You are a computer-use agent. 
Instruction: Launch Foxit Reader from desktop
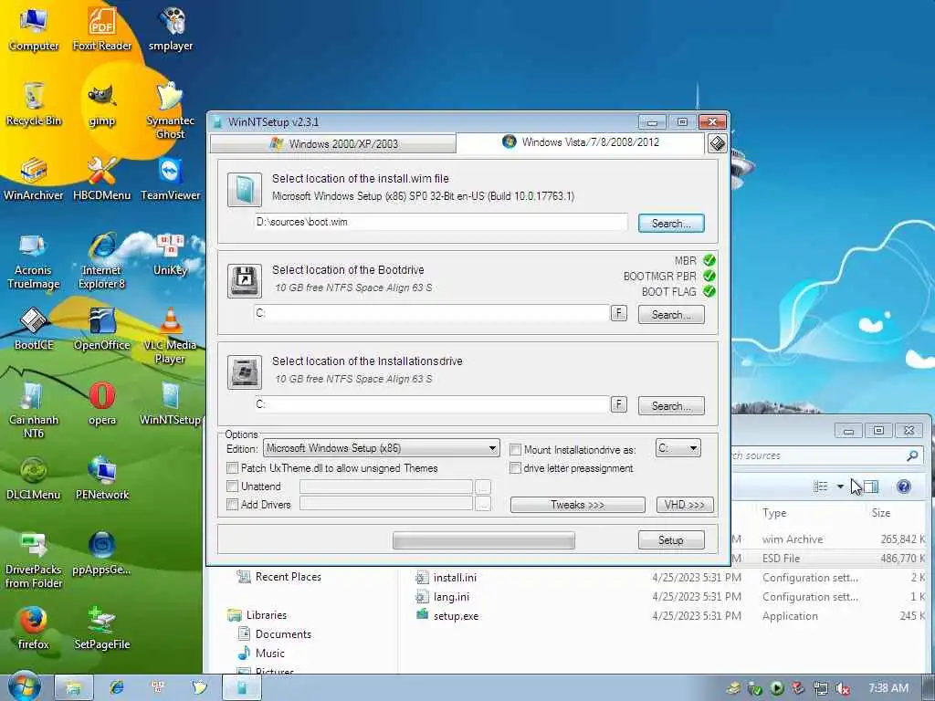[102, 28]
